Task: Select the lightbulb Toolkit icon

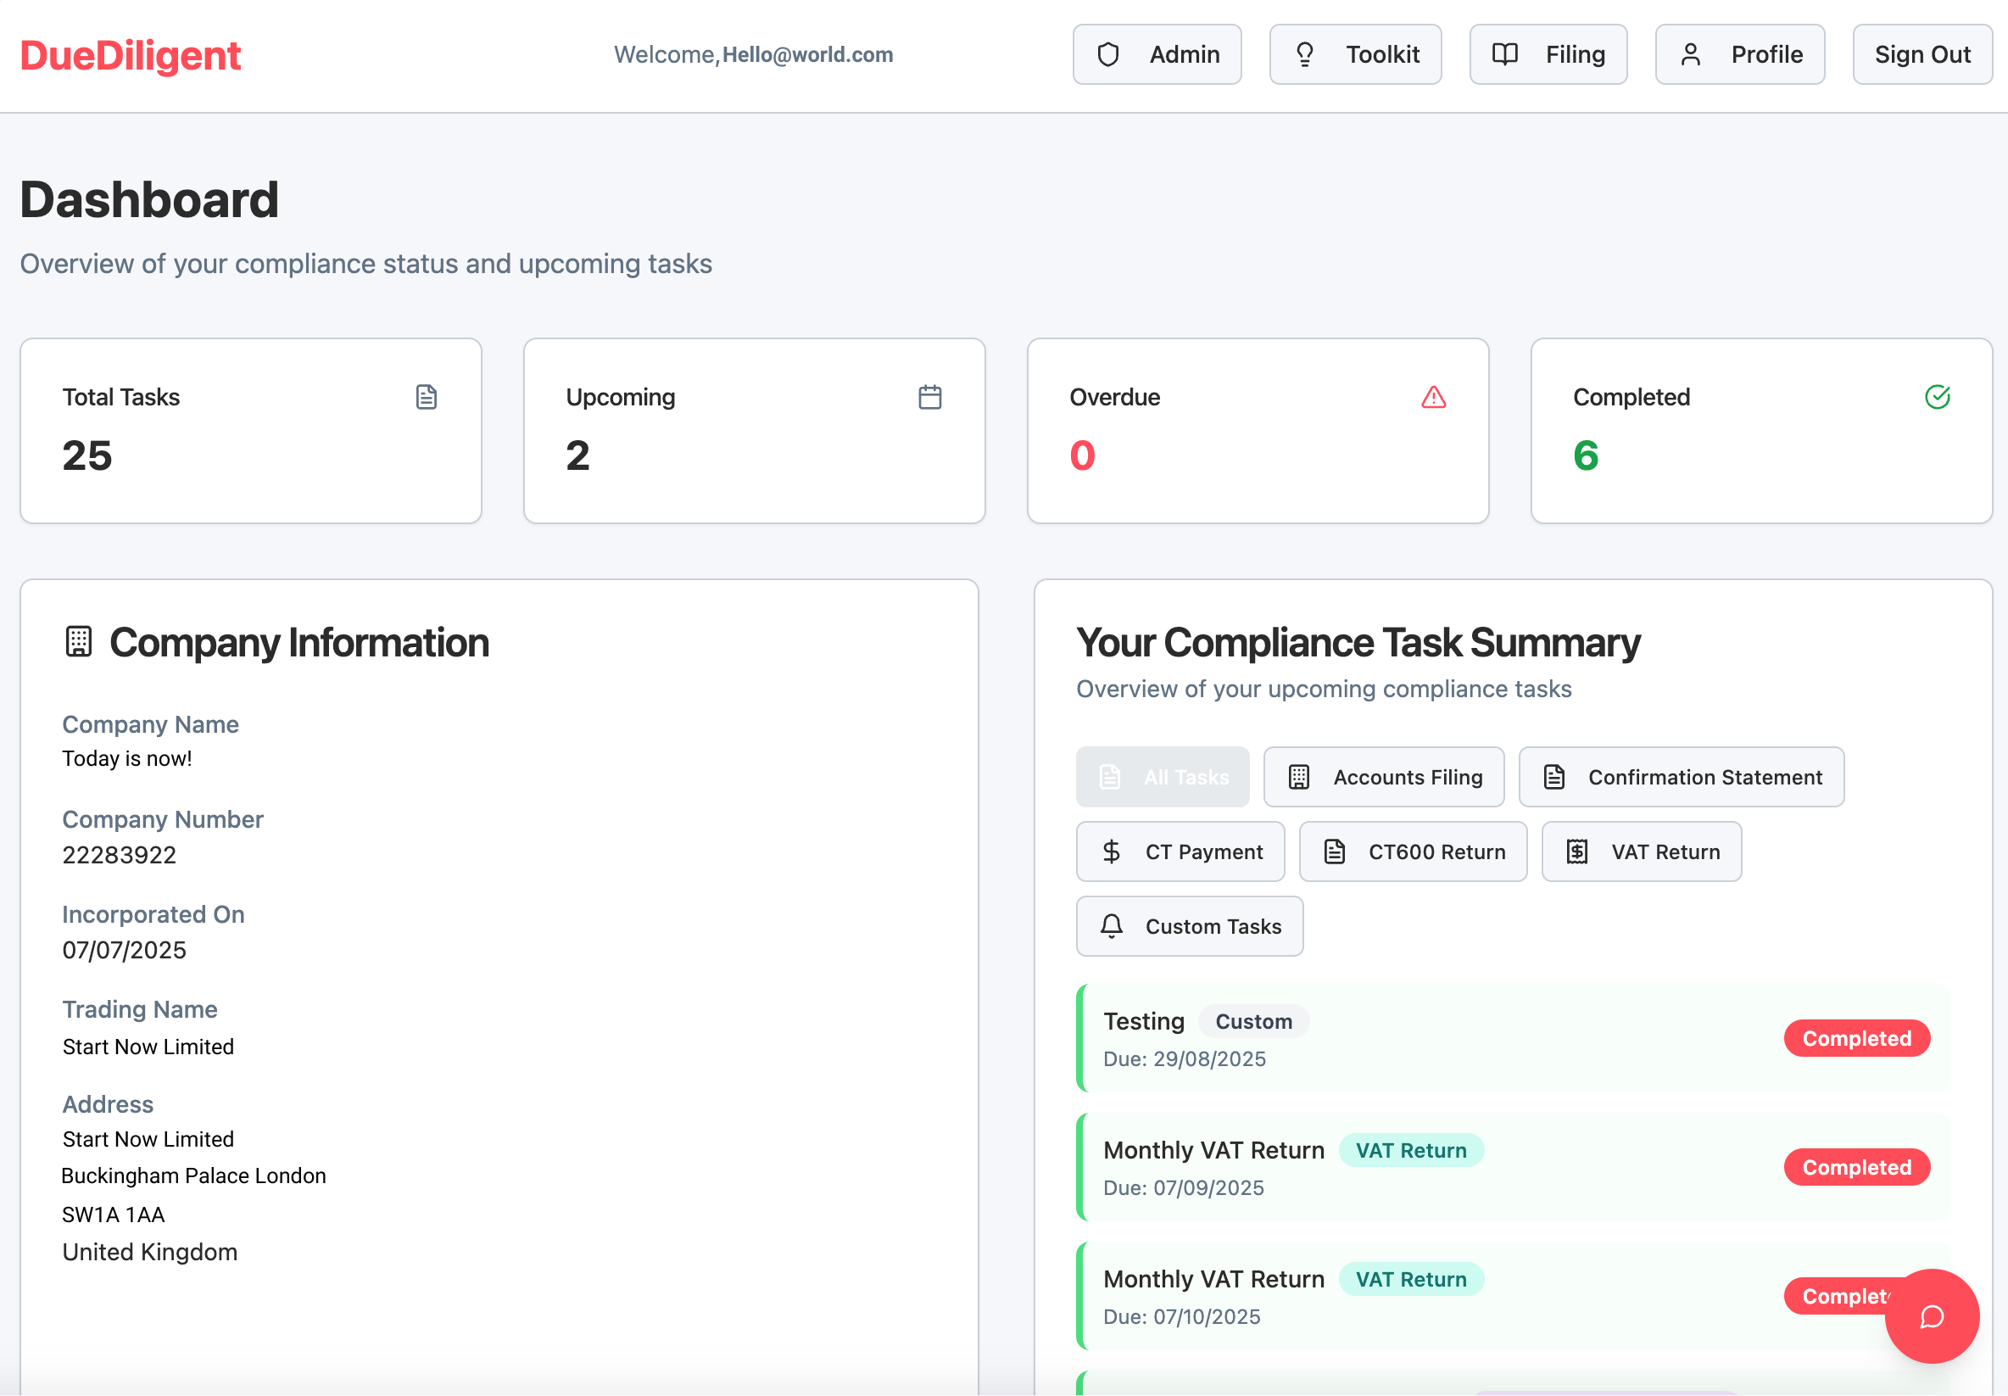Action: tap(1306, 53)
